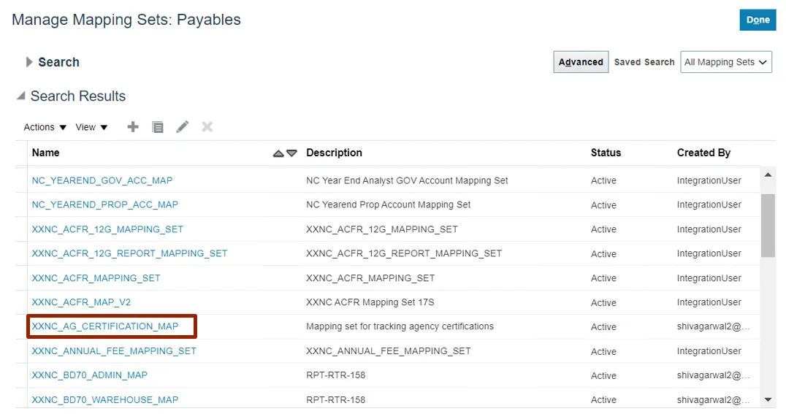This screenshot has width=786, height=414.
Task: Click the table vertical scrollbar thumb
Action: coord(768,225)
